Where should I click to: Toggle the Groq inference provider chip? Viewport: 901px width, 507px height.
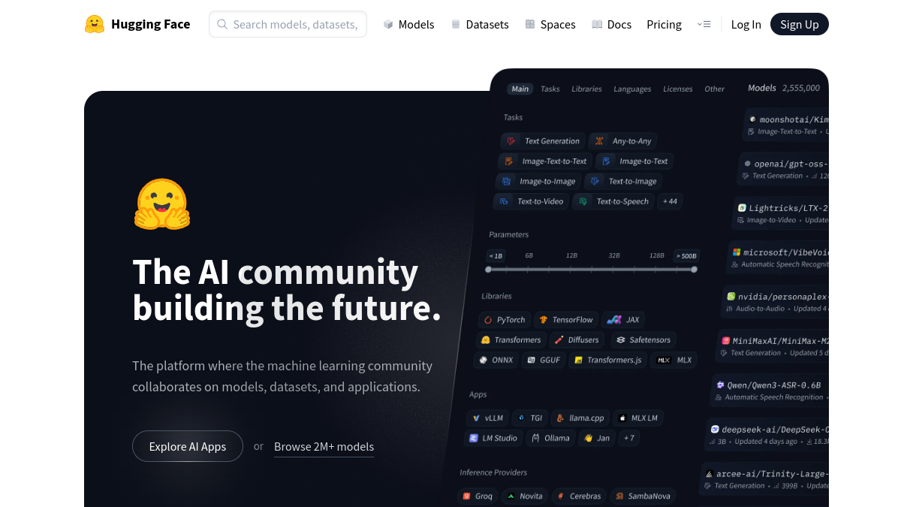[x=478, y=496]
